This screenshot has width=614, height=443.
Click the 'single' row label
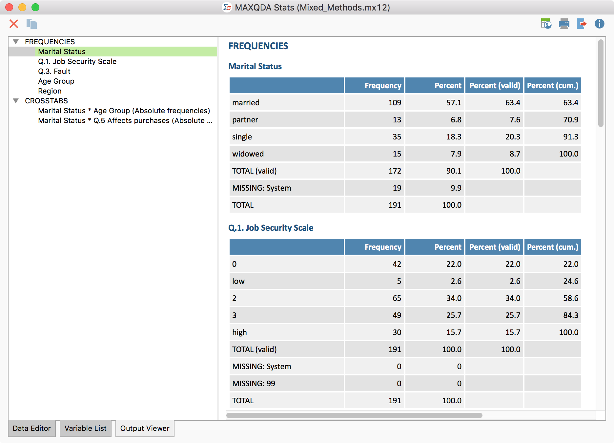pyautogui.click(x=242, y=137)
